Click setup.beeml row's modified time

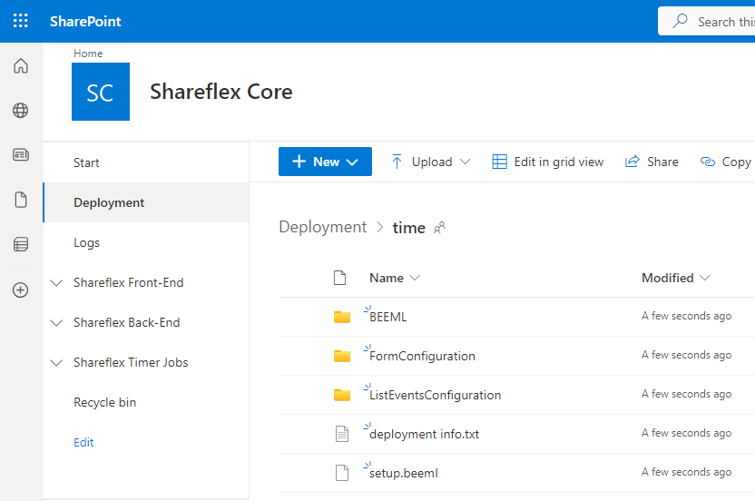click(x=687, y=472)
